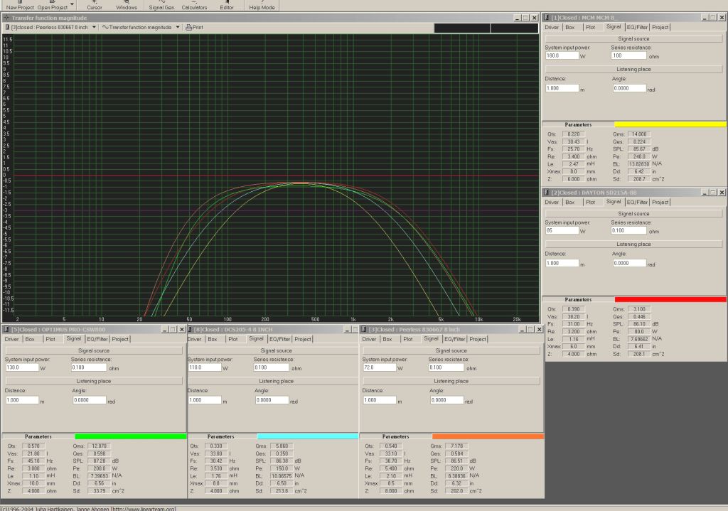Open the Calculators tool
Screen dimensions: 728x511
194,6
